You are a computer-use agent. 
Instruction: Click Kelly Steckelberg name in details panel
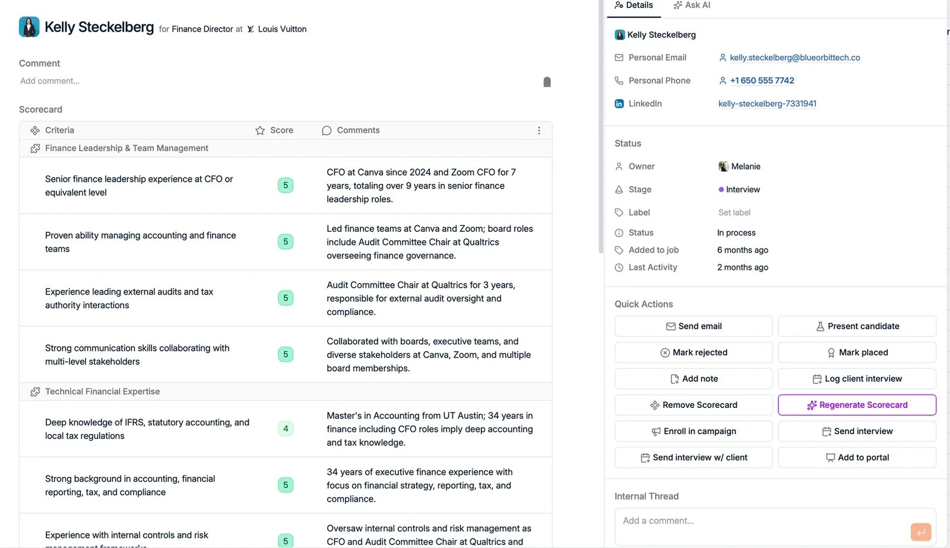tap(661, 35)
